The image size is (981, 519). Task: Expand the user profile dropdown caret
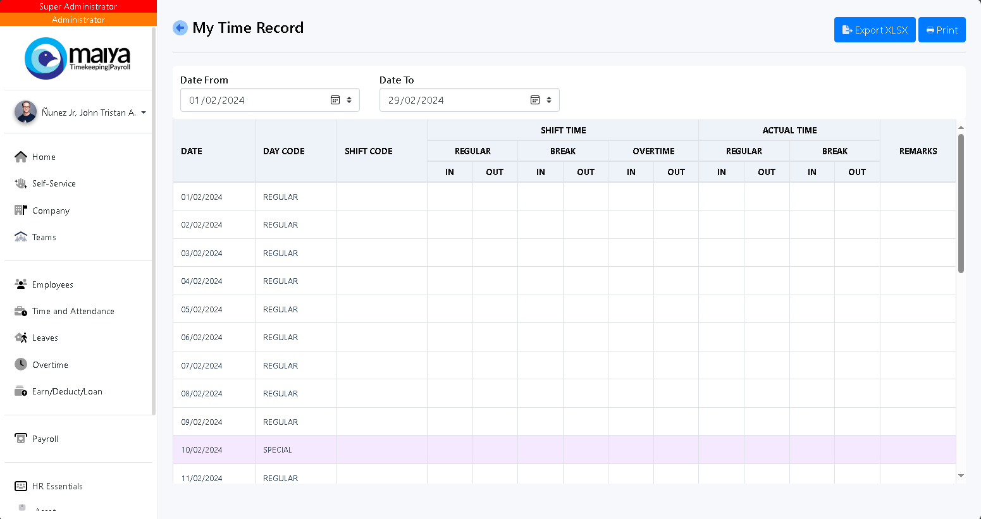pyautogui.click(x=144, y=113)
